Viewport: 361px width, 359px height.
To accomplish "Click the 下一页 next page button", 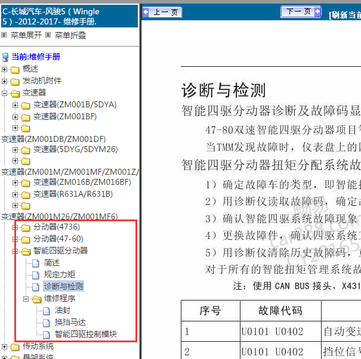I will click(301, 11).
